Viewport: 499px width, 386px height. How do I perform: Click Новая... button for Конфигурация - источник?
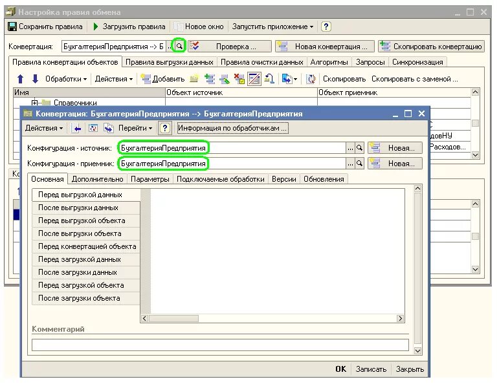click(395, 148)
